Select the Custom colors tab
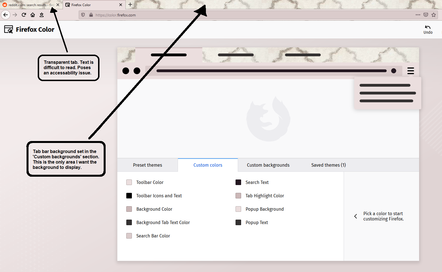Image resolution: width=442 pixels, height=272 pixels. [208, 165]
